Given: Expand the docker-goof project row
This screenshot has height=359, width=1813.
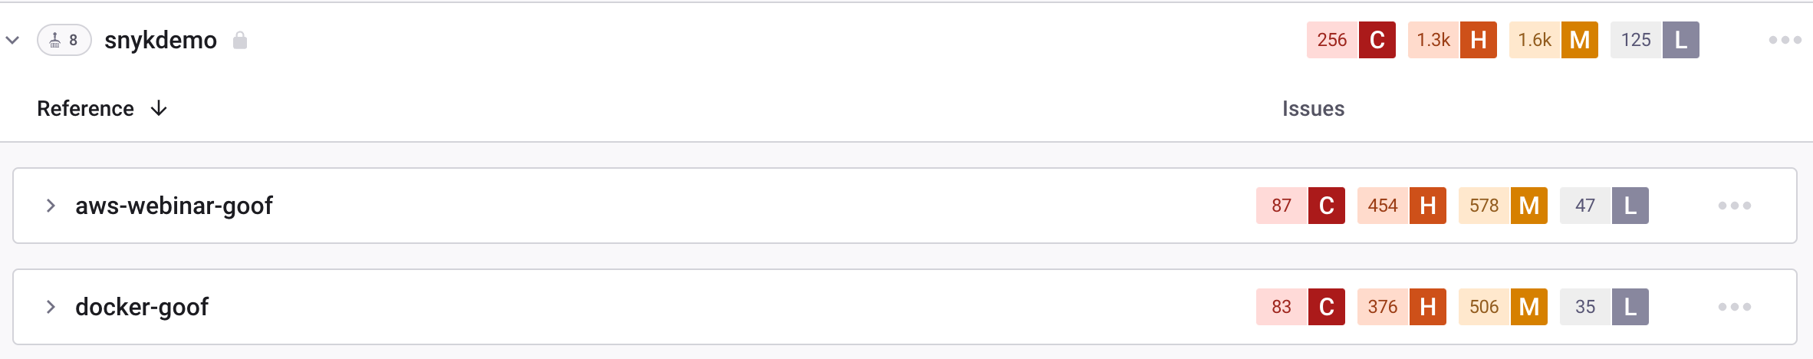Looking at the screenshot, I should coord(51,307).
